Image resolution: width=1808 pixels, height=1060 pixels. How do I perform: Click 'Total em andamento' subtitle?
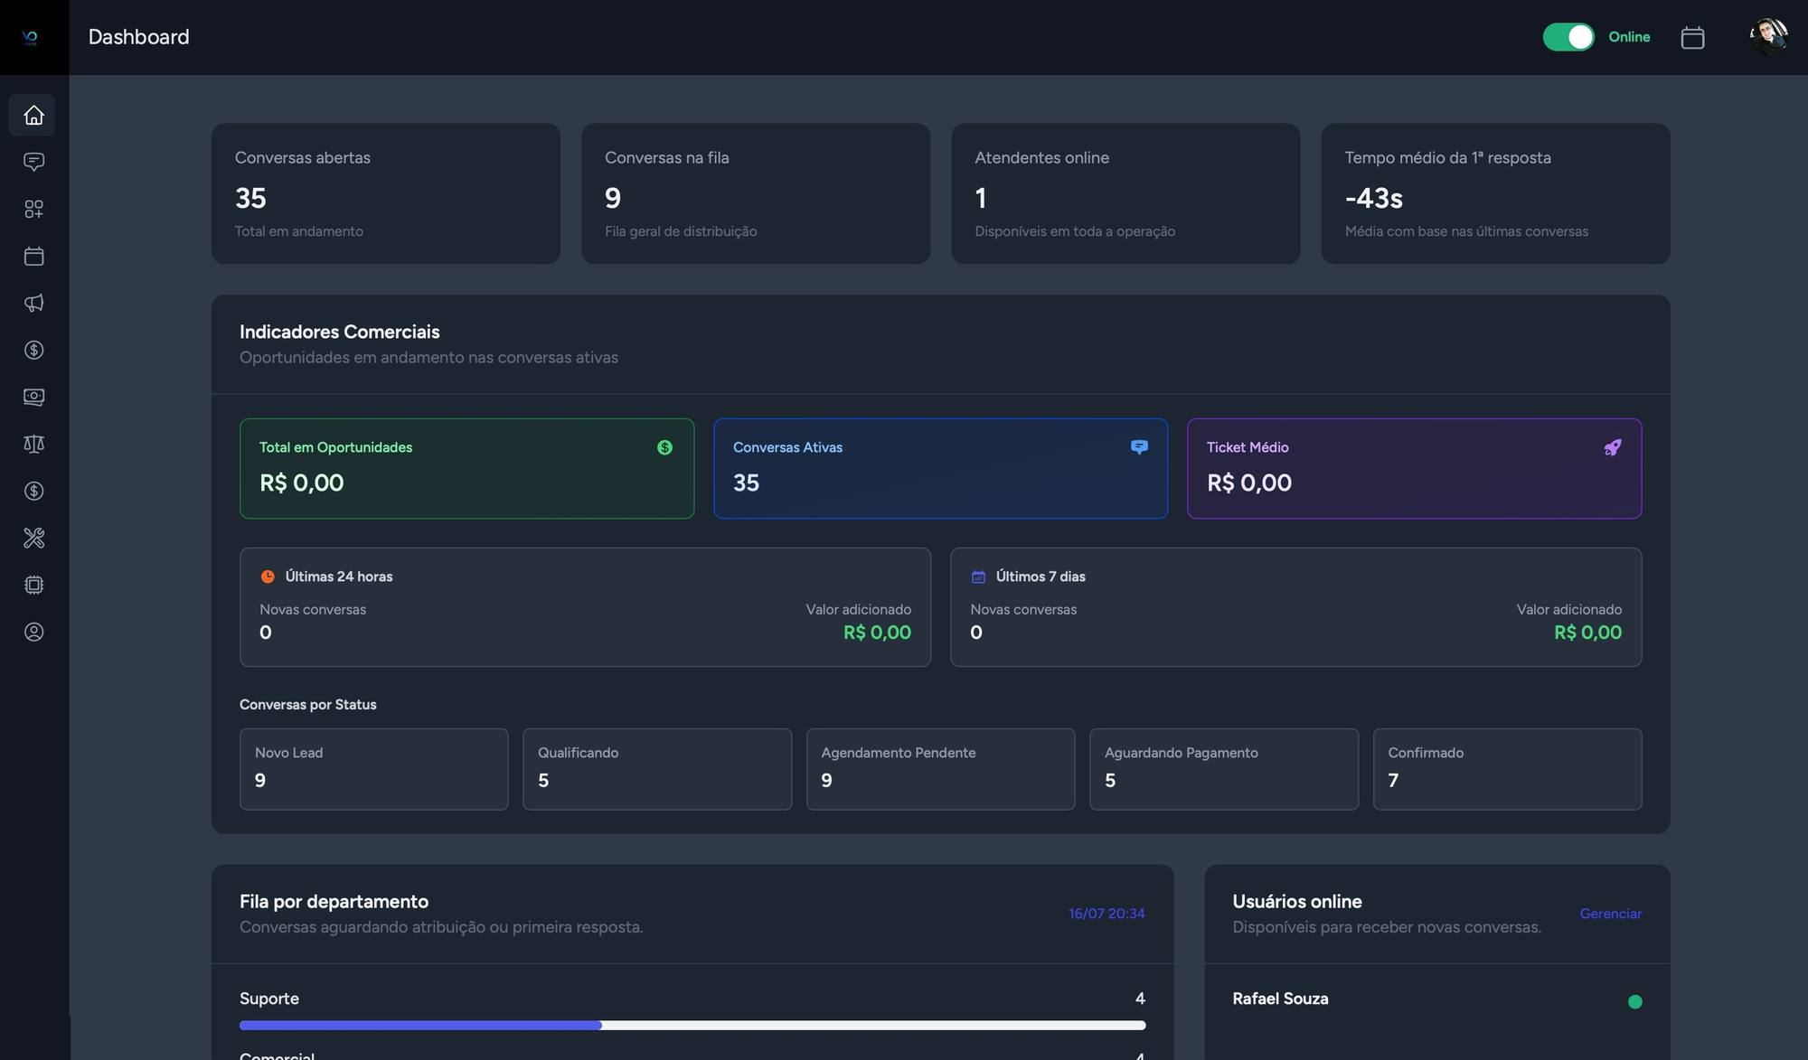[298, 231]
